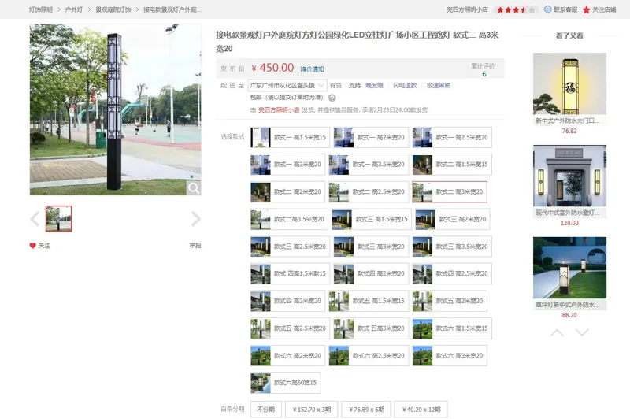This screenshot has height=419, width=630.
Task: Select option 款式一 高2.5米宽20
Action: click(x=452, y=137)
